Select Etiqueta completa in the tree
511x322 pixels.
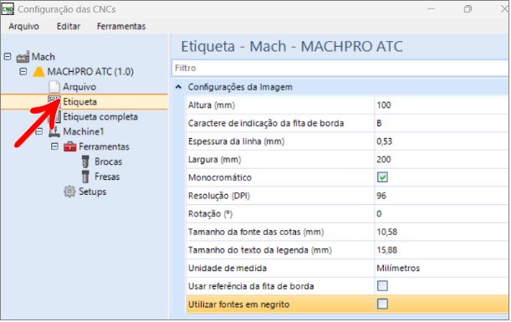(100, 117)
